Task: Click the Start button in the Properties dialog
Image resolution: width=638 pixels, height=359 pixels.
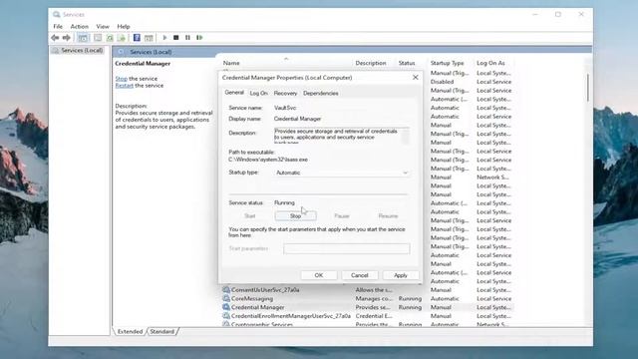Action: (x=250, y=216)
